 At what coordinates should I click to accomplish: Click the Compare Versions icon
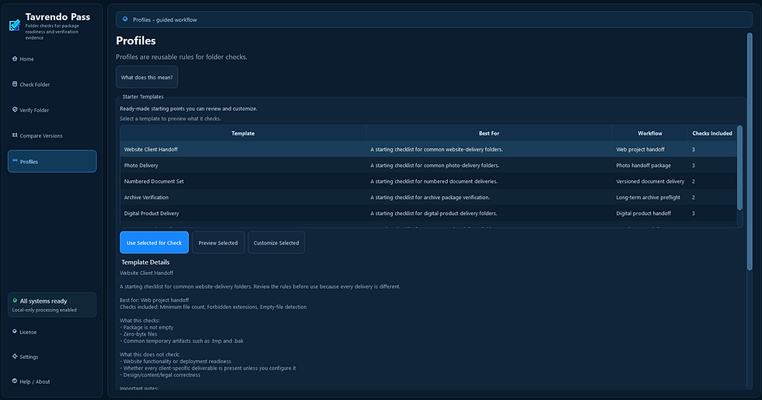pyautogui.click(x=15, y=135)
